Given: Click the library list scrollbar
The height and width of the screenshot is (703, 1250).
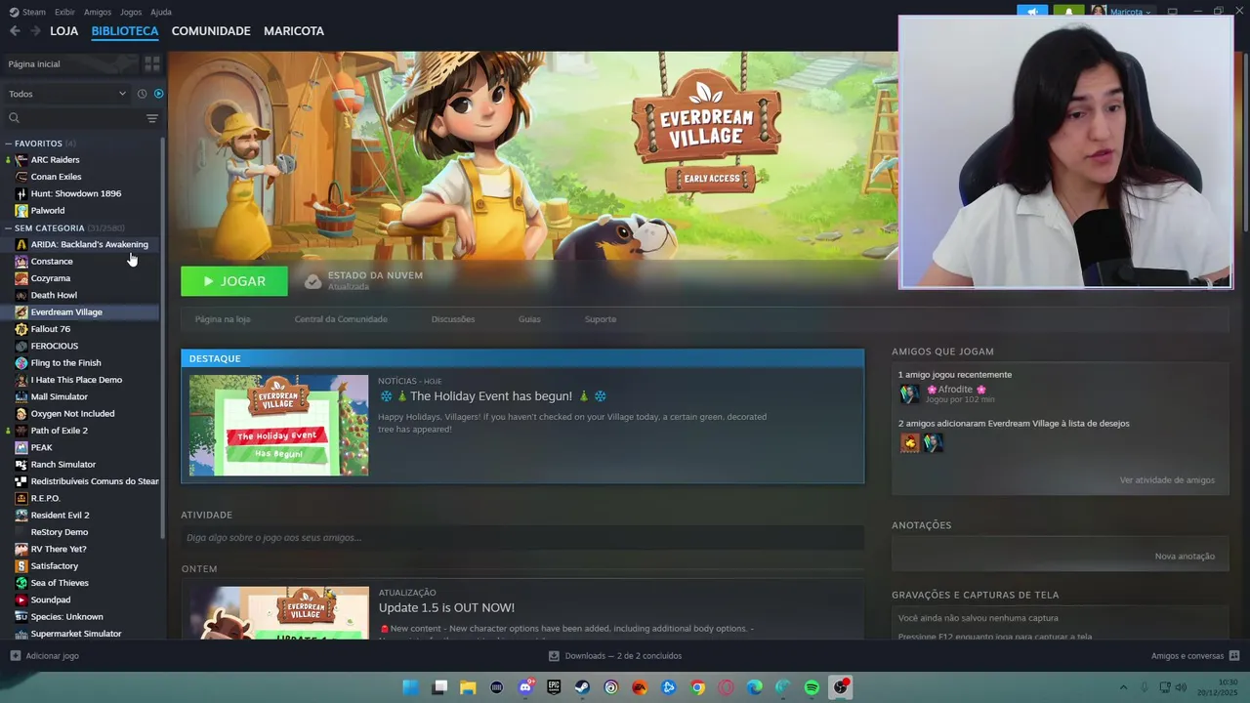Looking at the screenshot, I should 163,337.
